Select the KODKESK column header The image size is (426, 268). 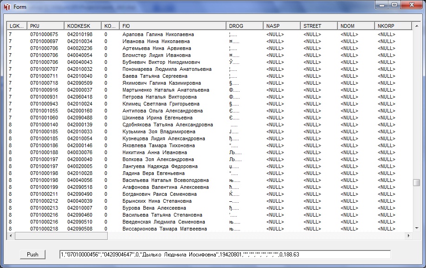[83, 26]
